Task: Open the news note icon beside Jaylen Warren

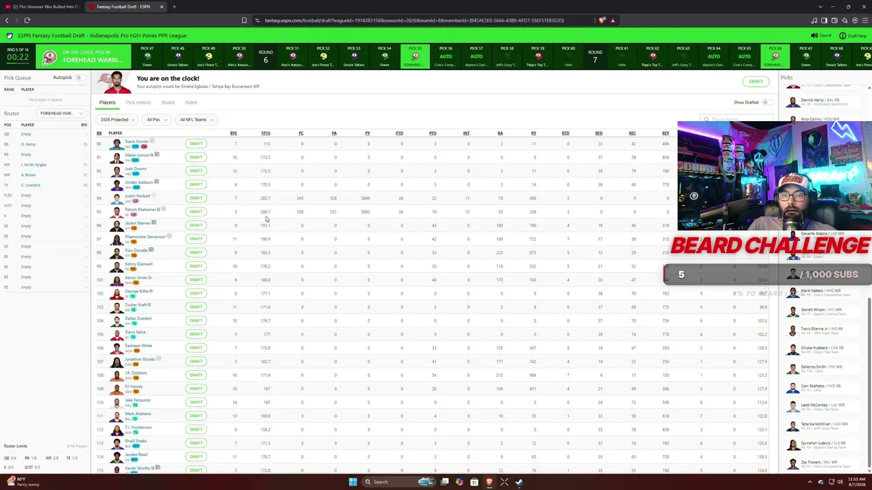Action: click(x=154, y=223)
